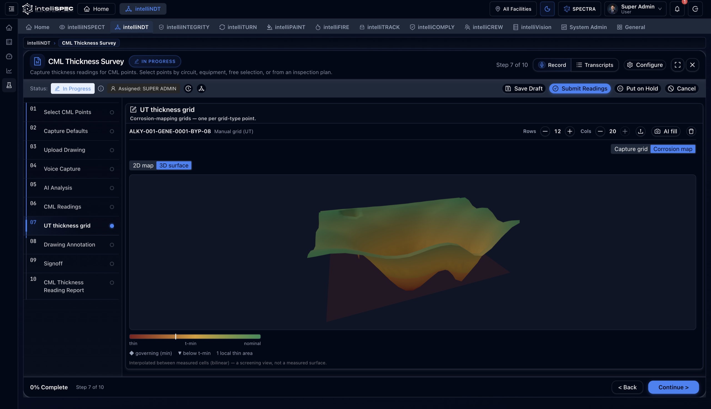The height and width of the screenshot is (409, 711).
Task: Open the intelliINSPECT module tab
Action: point(82,27)
